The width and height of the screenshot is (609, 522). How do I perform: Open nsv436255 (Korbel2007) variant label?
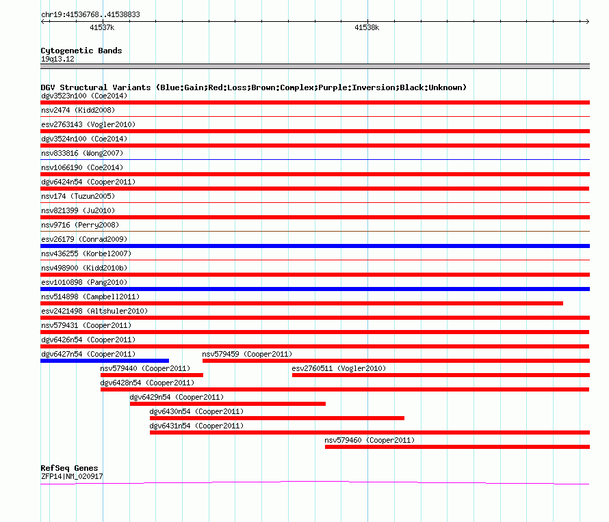86,253
